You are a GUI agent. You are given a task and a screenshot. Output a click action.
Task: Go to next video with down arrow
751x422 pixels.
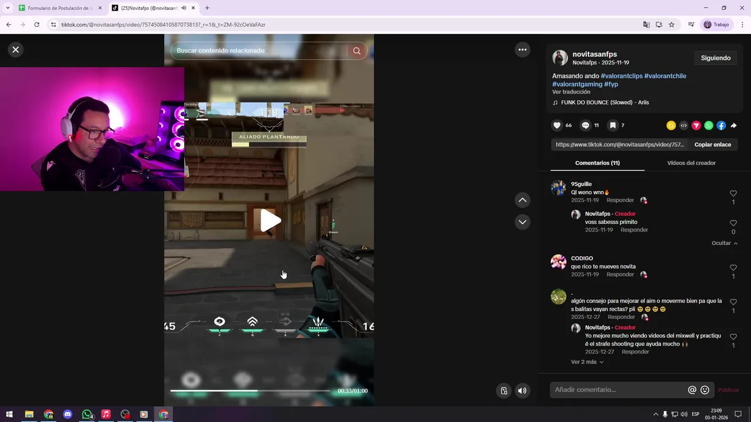tap(522, 222)
